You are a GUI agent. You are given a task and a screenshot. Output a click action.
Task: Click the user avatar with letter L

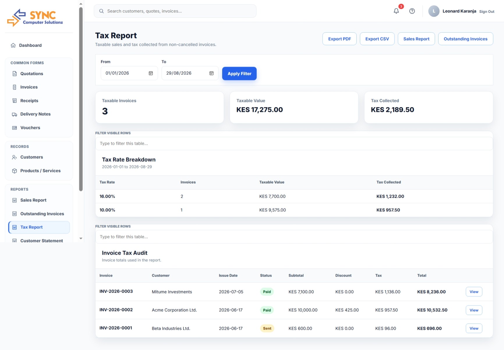pyautogui.click(x=434, y=11)
